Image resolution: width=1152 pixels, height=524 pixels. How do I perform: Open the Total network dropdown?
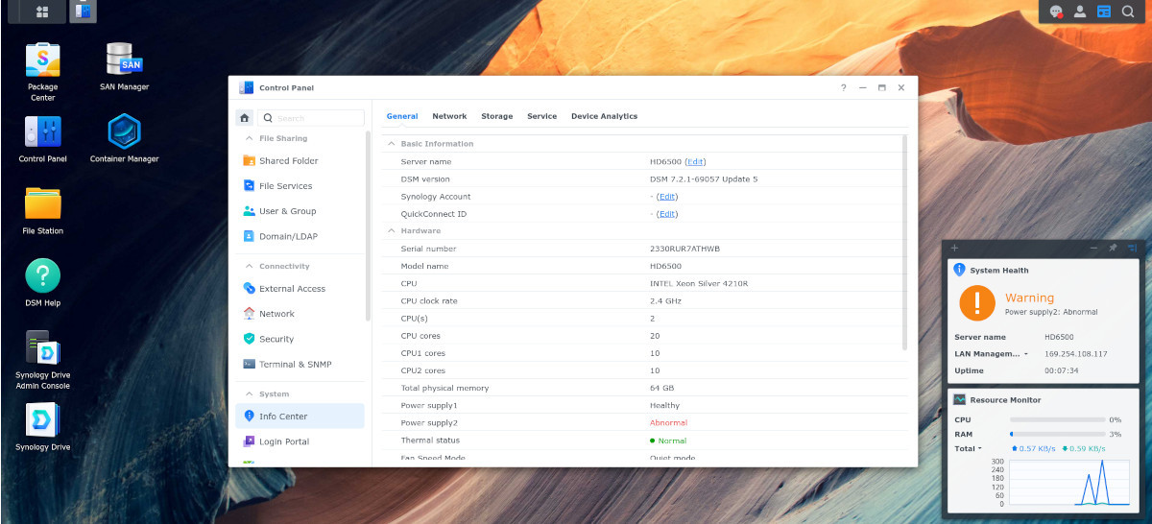click(x=968, y=448)
